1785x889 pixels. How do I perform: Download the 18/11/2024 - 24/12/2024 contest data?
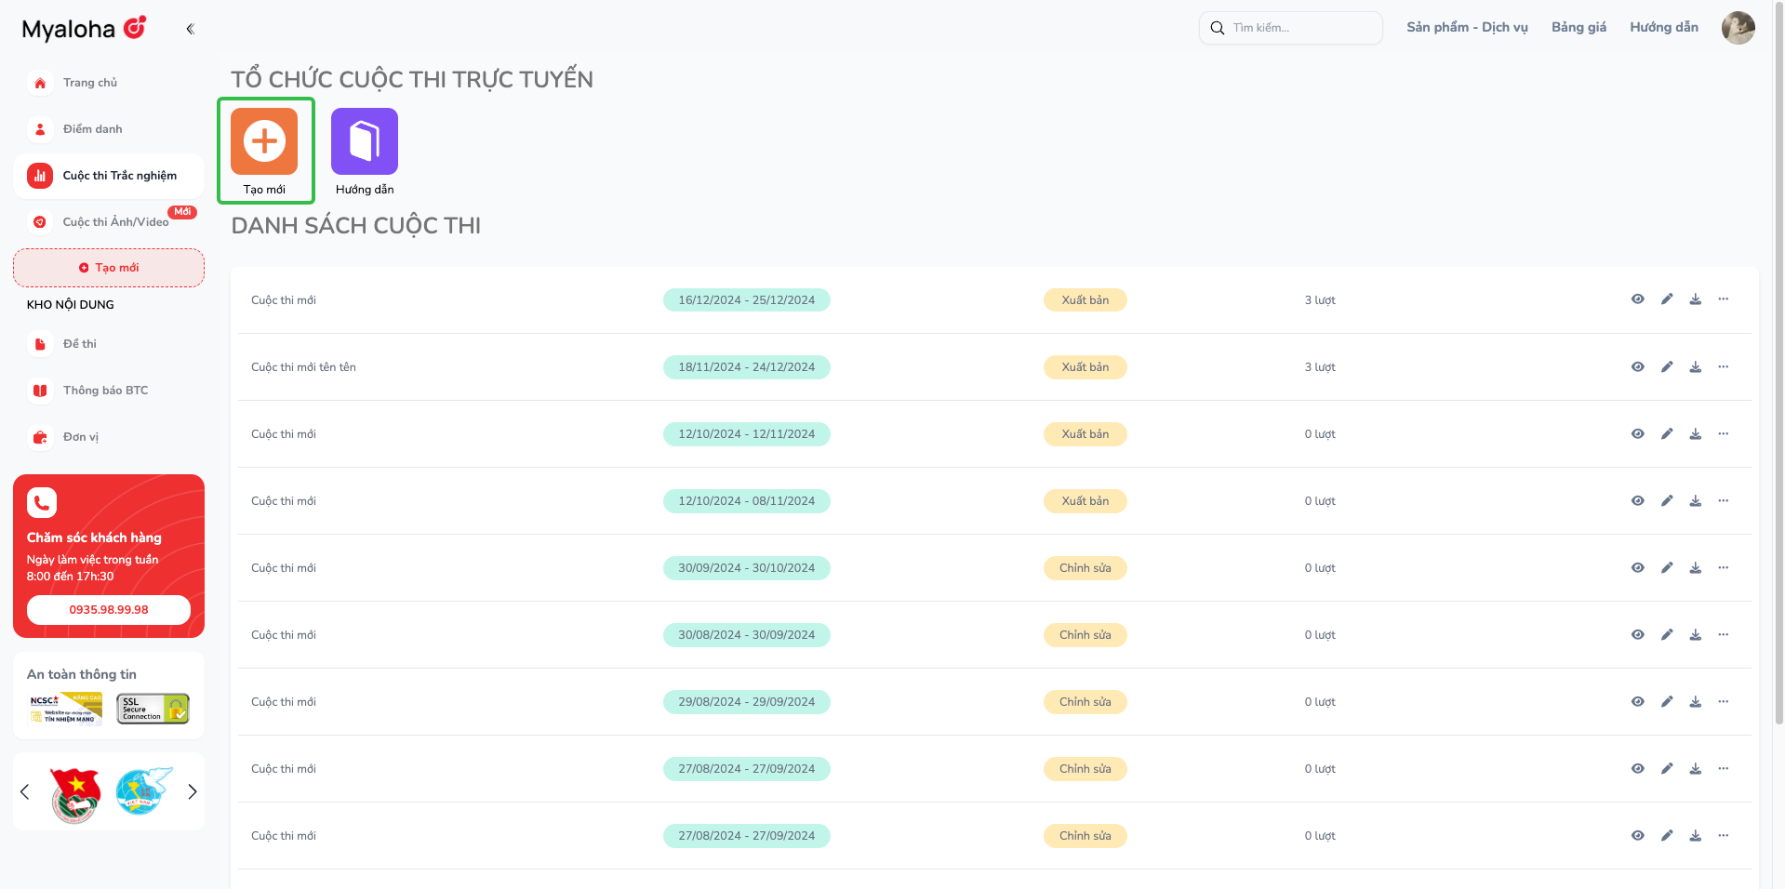point(1696,367)
